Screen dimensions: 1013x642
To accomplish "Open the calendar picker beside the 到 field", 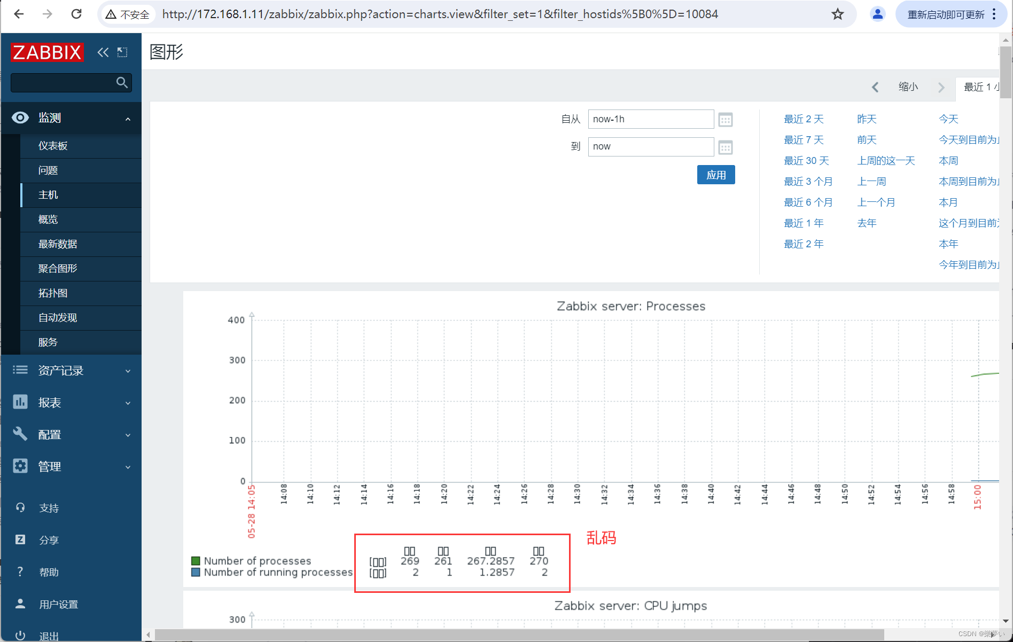I will click(x=725, y=147).
